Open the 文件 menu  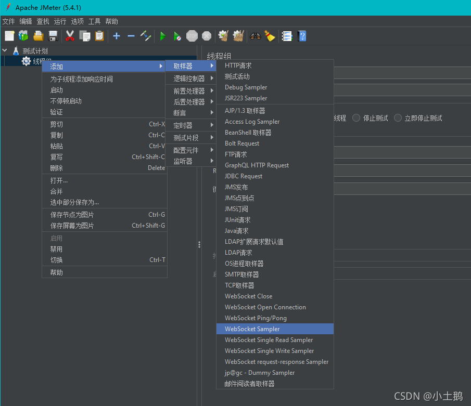8,21
